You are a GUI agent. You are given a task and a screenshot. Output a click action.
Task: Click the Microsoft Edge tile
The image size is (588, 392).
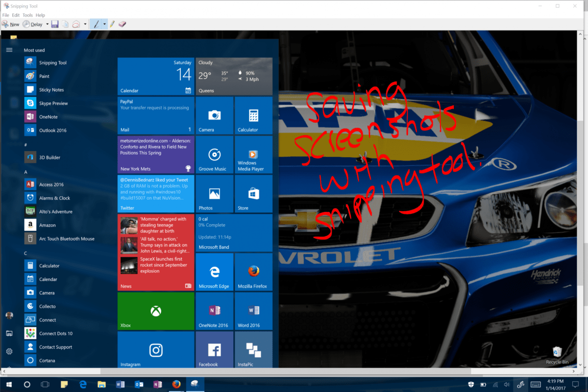pos(214,272)
